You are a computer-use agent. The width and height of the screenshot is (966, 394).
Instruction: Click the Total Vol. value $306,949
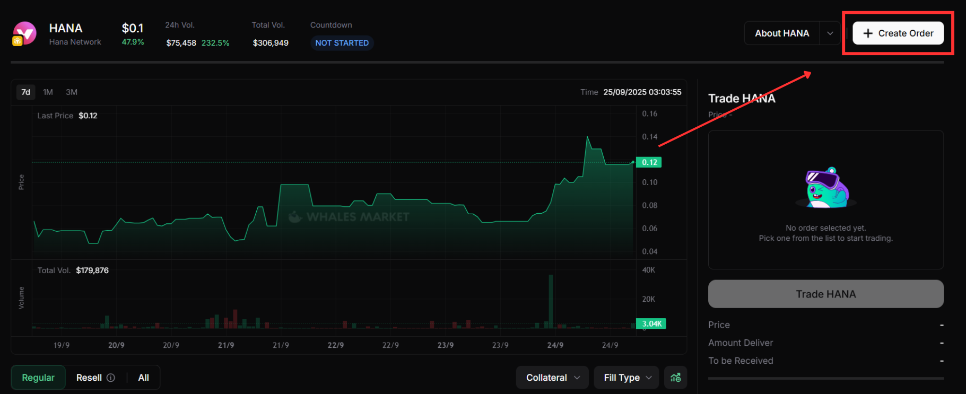[271, 43]
